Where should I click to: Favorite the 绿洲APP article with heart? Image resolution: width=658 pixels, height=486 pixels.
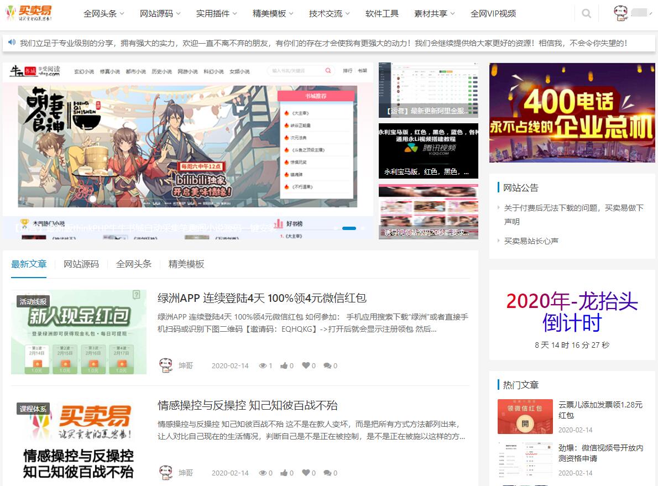click(306, 365)
